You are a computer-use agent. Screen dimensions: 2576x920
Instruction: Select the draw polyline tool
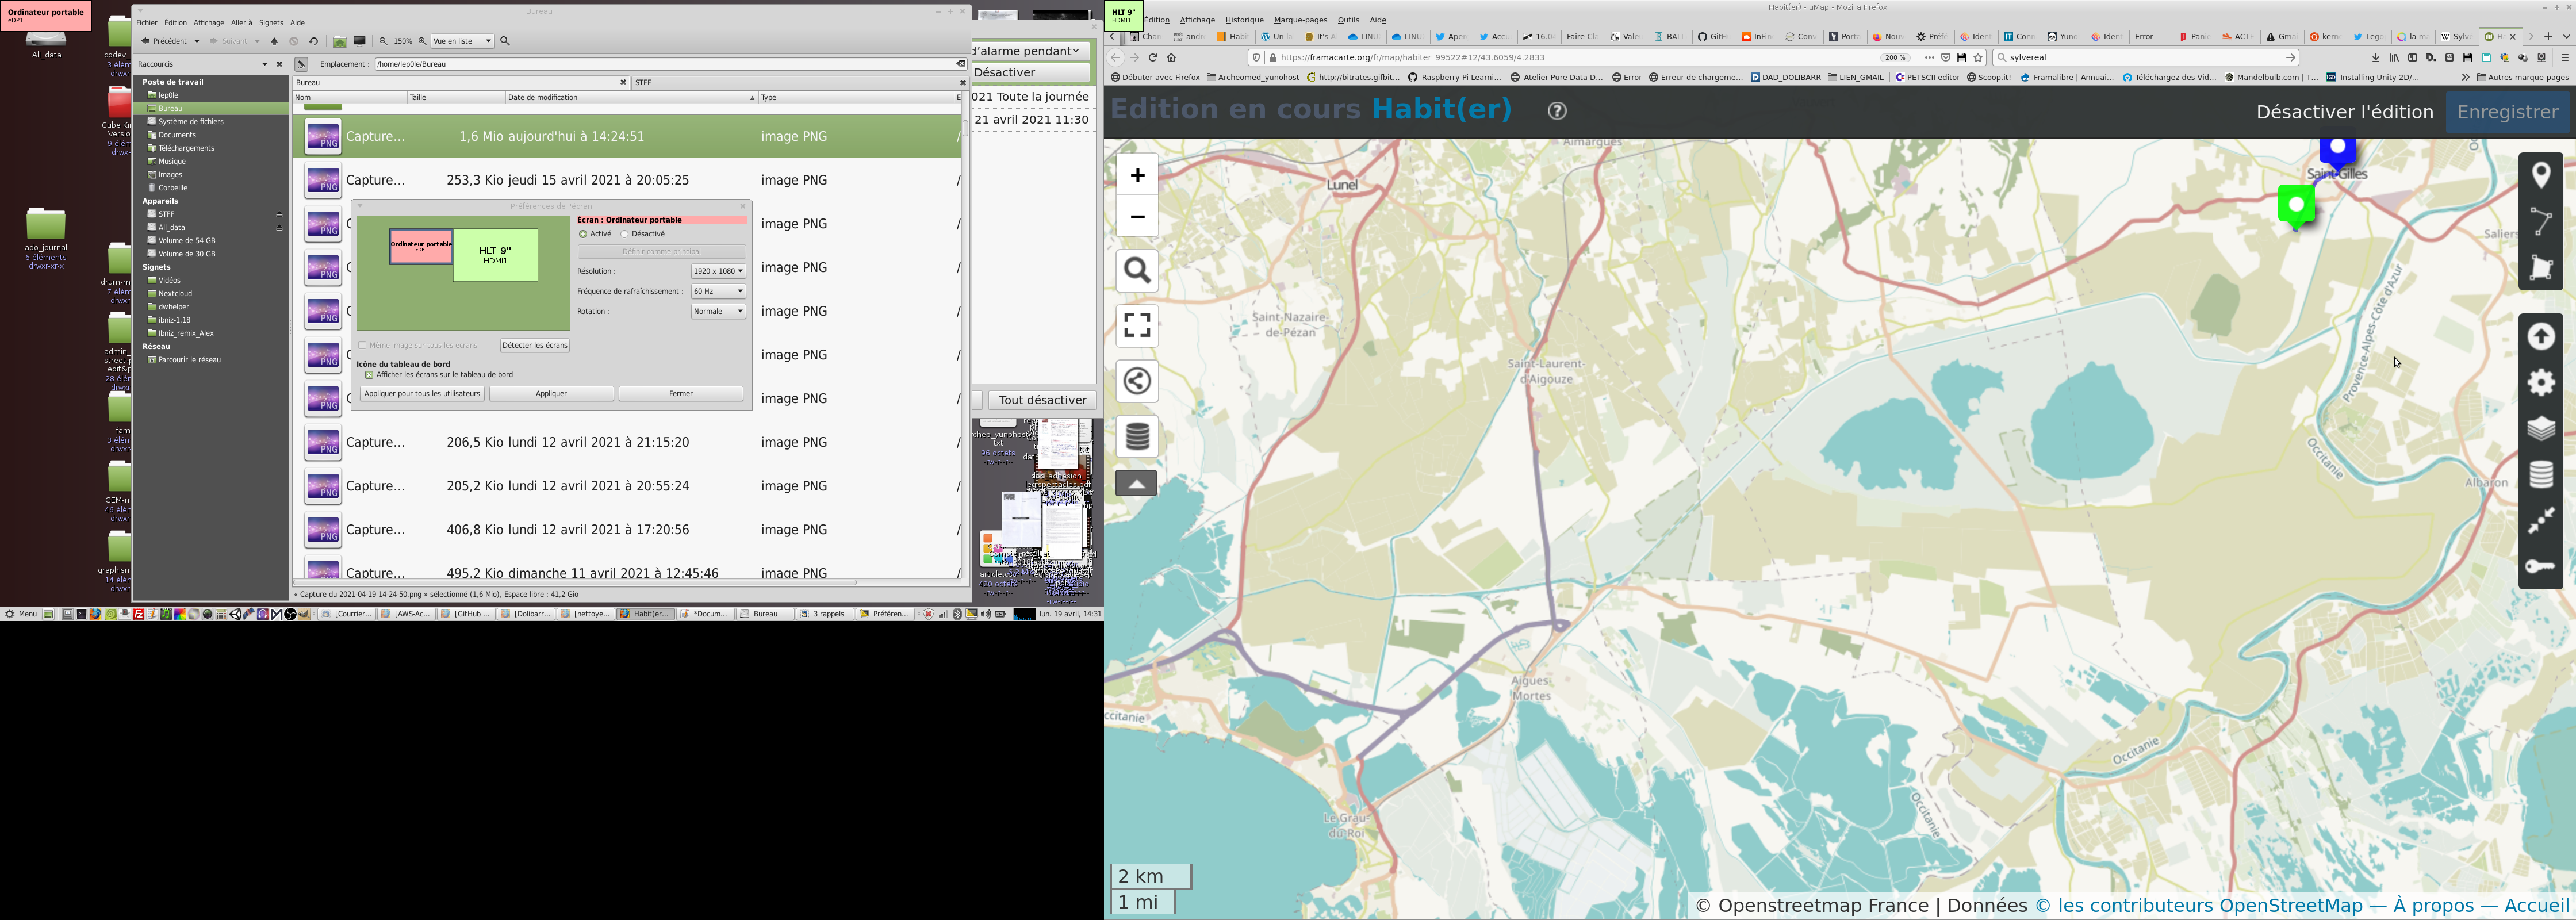[2540, 222]
